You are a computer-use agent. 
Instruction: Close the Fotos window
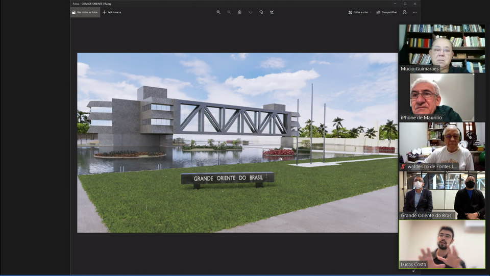tap(415, 4)
